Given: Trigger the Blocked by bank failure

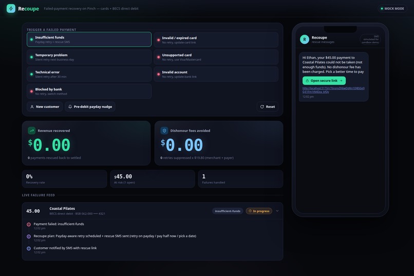Looking at the screenshot, I should pyautogui.click(x=89, y=91).
